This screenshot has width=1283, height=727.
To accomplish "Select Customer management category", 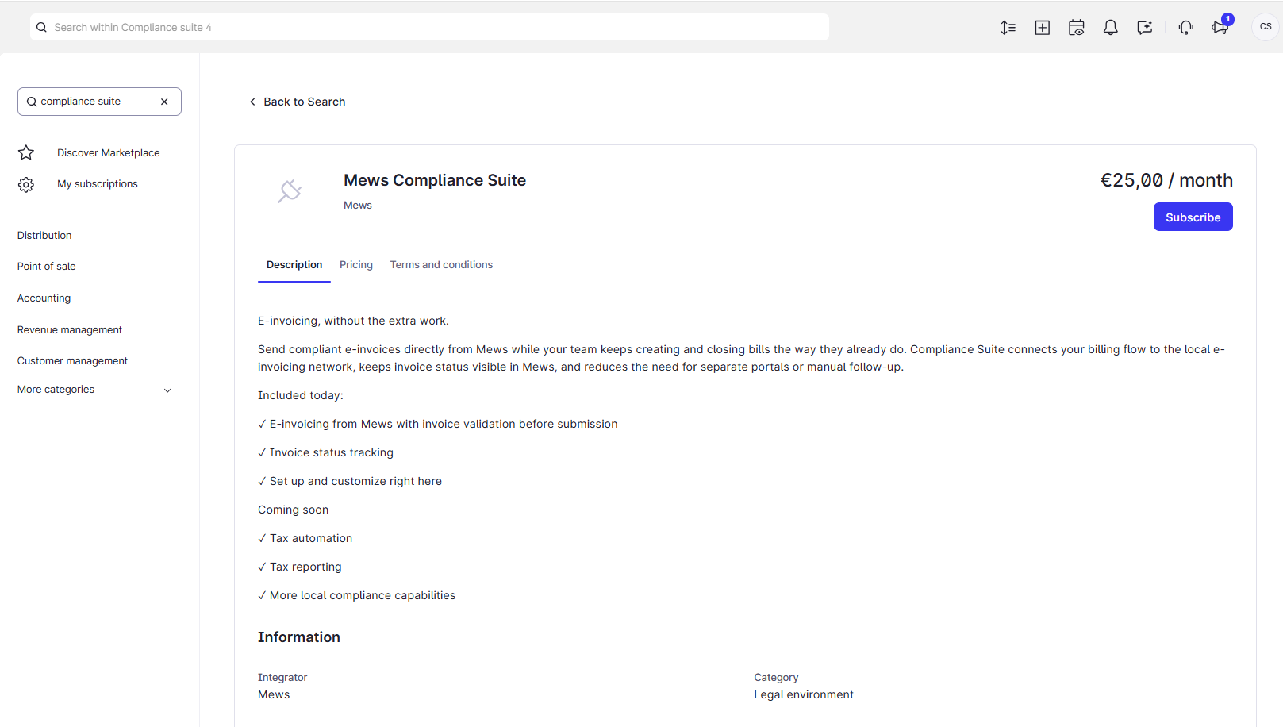I will coord(72,361).
